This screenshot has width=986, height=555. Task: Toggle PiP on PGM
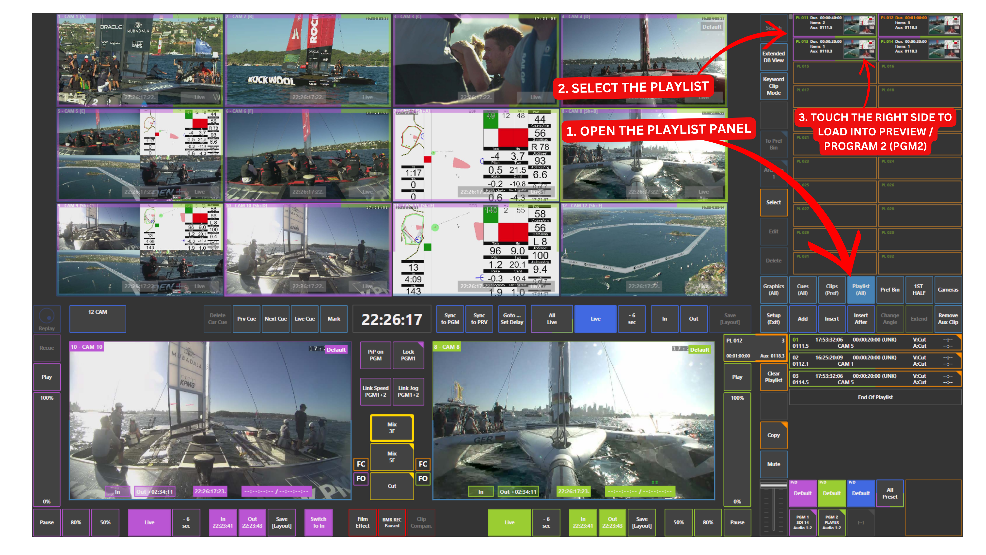(x=375, y=355)
